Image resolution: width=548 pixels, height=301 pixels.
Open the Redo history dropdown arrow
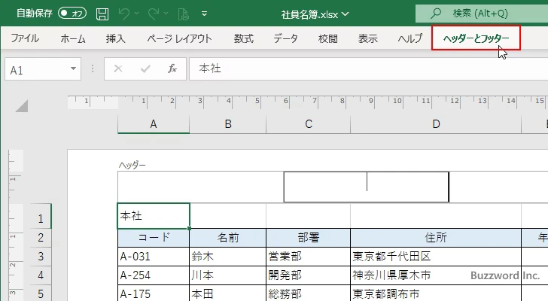click(166, 14)
